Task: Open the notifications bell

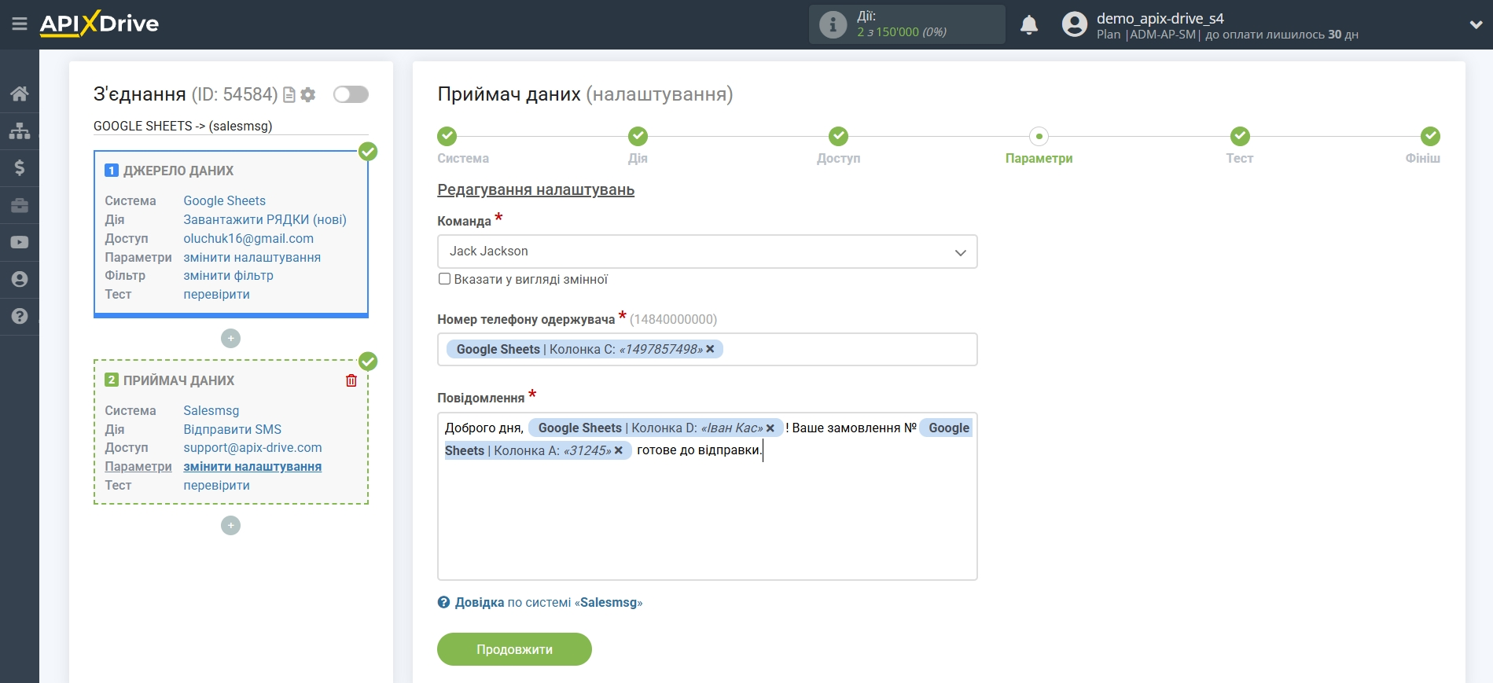Action: tap(1029, 25)
